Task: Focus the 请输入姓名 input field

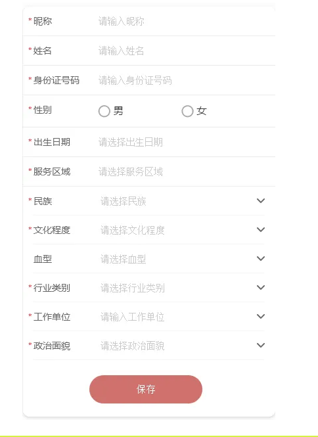Action: (186, 51)
